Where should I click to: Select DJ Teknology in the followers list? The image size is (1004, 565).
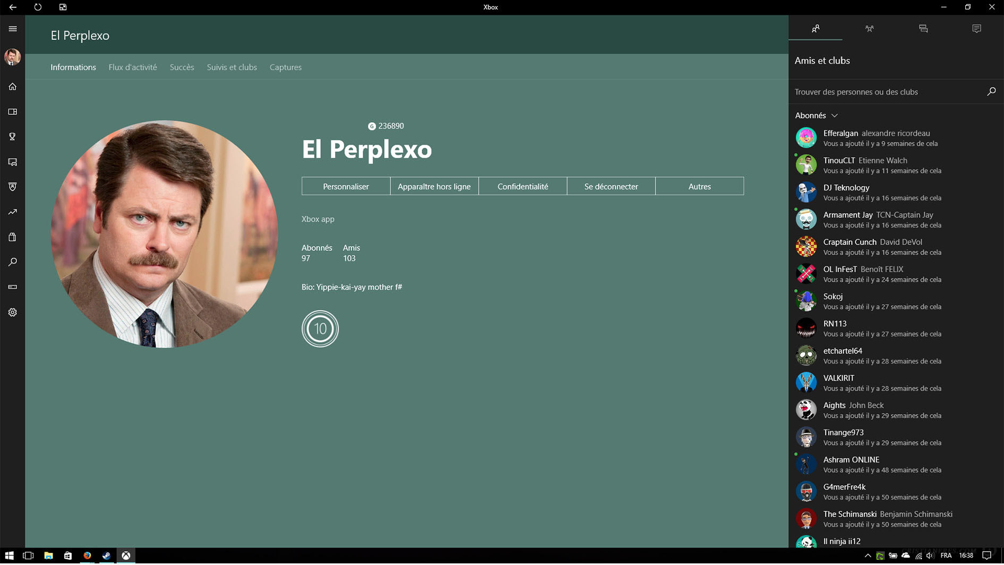pos(896,192)
